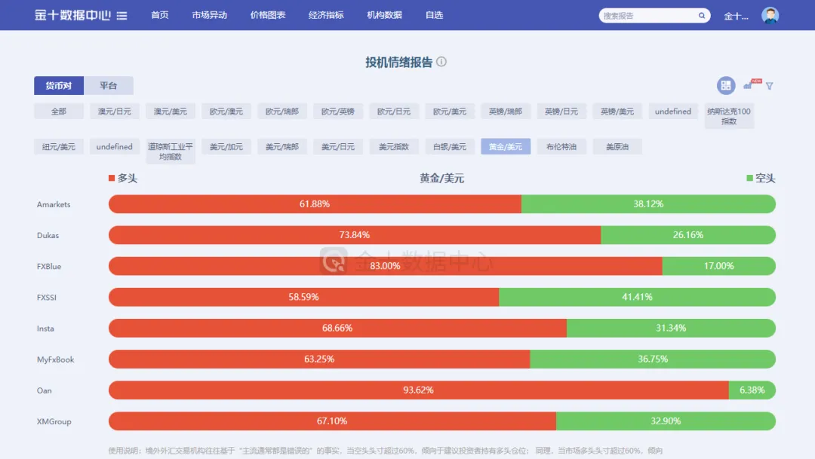Select the 英镑/日元 pair
The image size is (815, 459).
(x=561, y=111)
